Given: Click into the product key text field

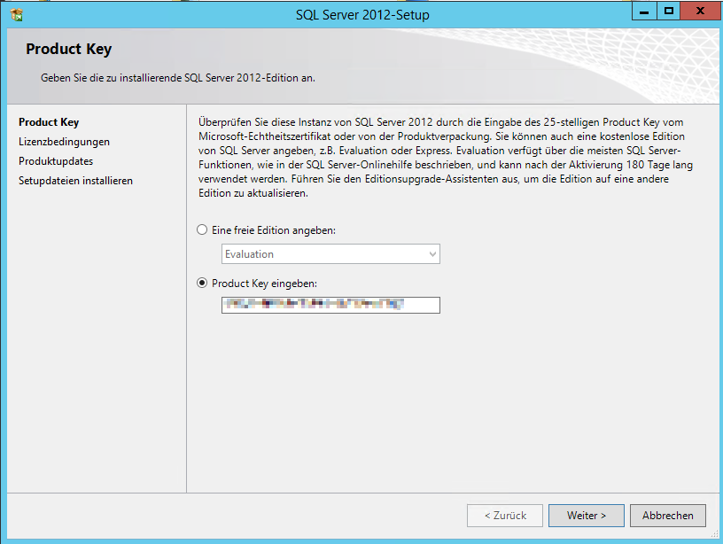Looking at the screenshot, I should point(330,305).
